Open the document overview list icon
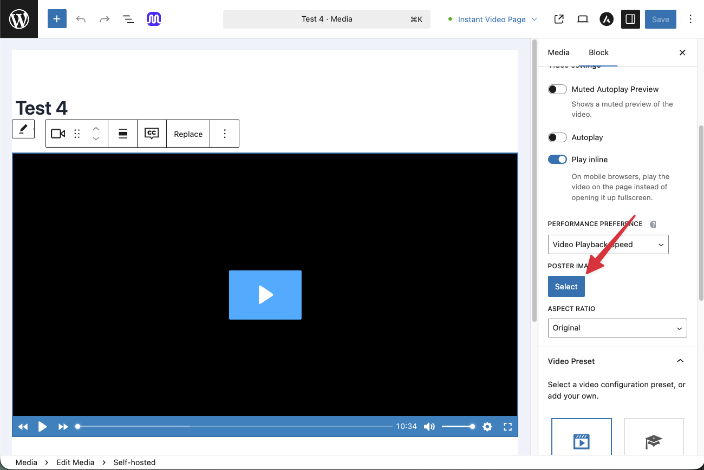704x470 pixels. (x=128, y=19)
